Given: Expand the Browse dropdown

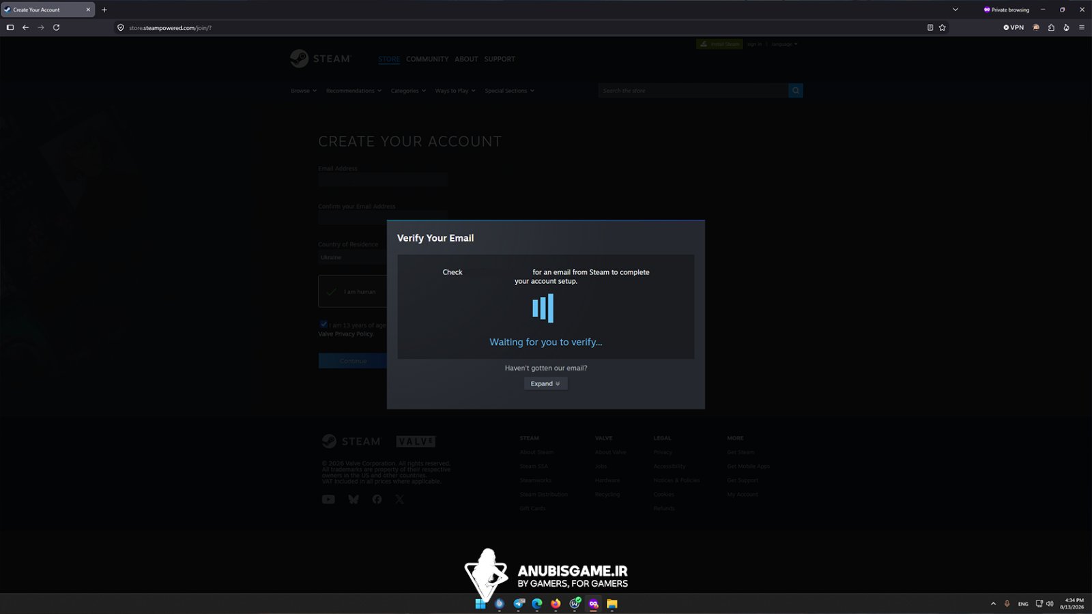Looking at the screenshot, I should click(304, 91).
